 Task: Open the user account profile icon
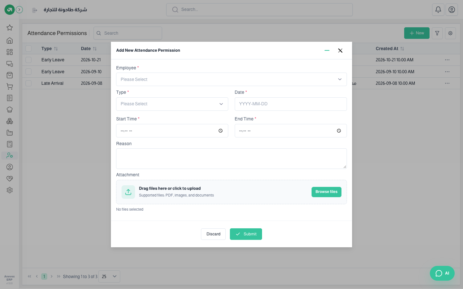452,10
